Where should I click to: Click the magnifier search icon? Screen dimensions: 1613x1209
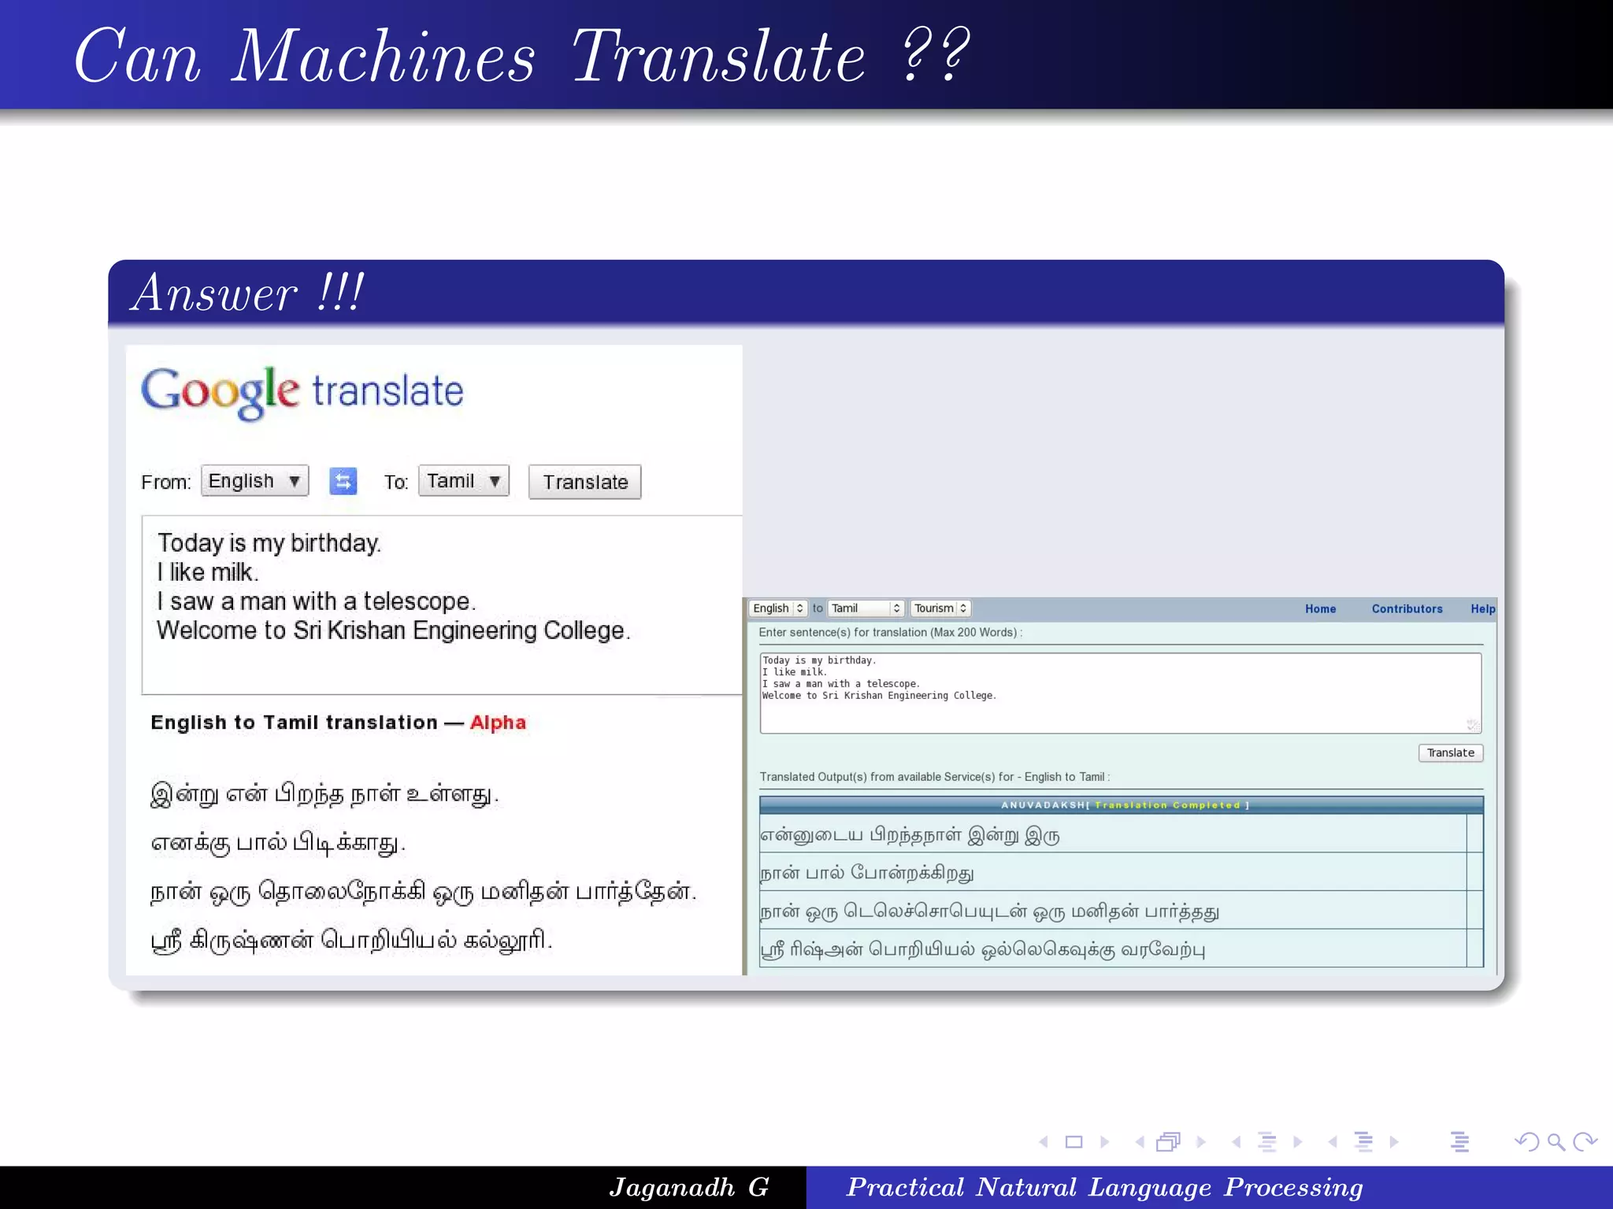coord(1556,1141)
